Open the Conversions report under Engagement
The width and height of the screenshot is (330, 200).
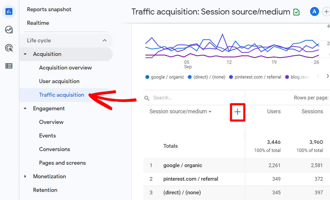[x=54, y=149]
